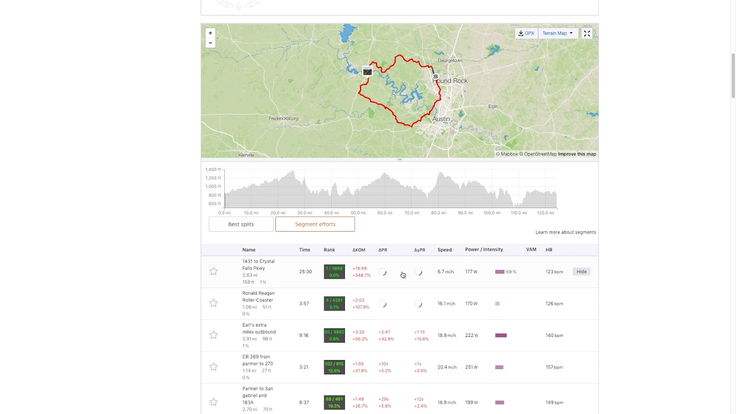This screenshot has width=736, height=414.
Task: Open the photo thumbnail marker on the map
Action: point(367,71)
